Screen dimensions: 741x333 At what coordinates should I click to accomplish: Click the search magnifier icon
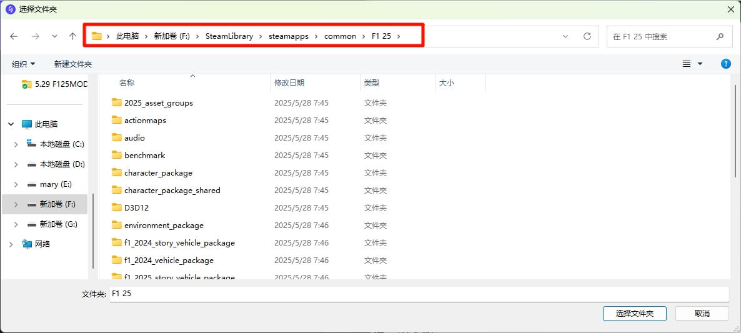pyautogui.click(x=720, y=36)
